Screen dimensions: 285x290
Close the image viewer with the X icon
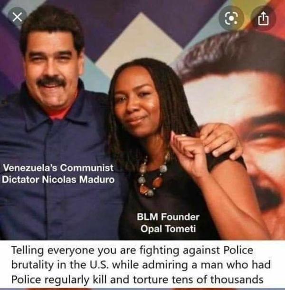pyautogui.click(x=17, y=17)
